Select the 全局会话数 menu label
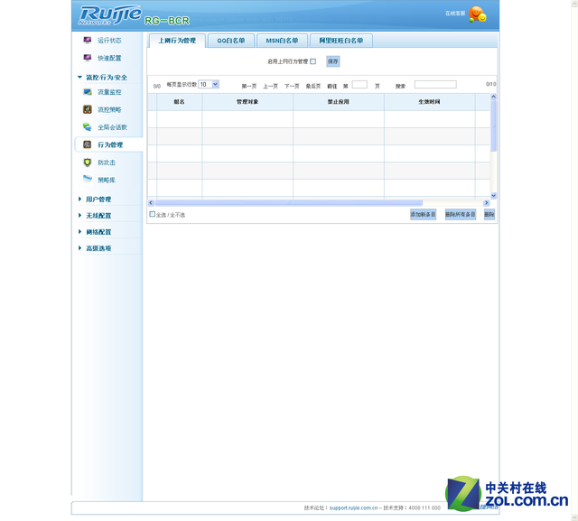 112,127
